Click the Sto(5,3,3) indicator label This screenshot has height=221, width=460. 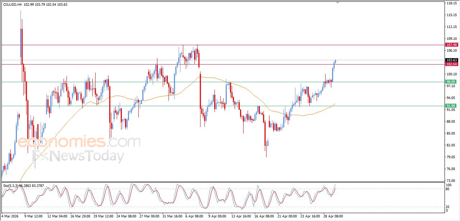11,185
